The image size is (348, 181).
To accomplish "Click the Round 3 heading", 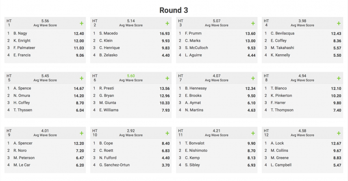I will click(174, 10).
